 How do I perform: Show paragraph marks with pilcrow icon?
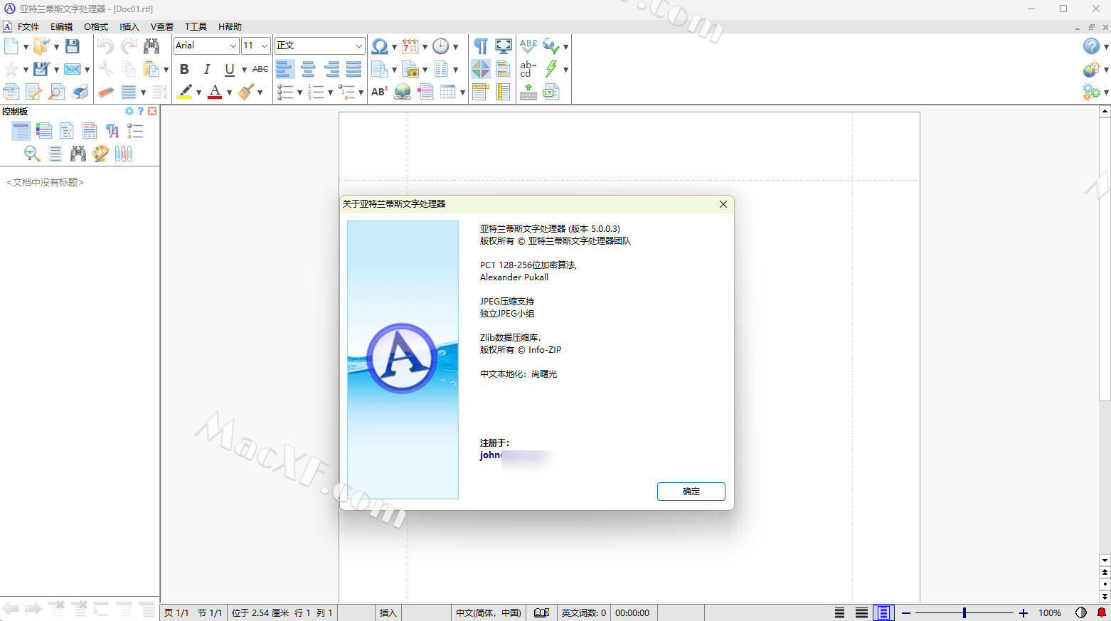[x=481, y=46]
